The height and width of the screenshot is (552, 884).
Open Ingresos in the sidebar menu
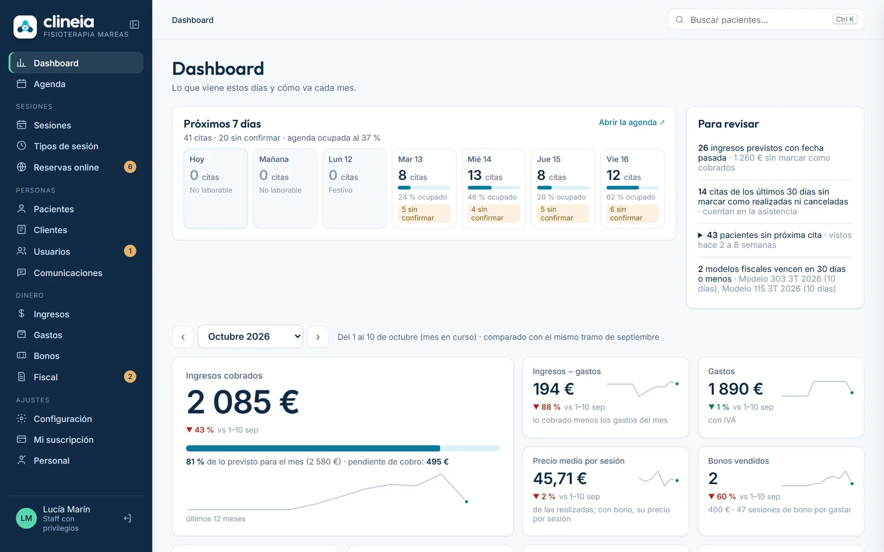click(x=76, y=314)
